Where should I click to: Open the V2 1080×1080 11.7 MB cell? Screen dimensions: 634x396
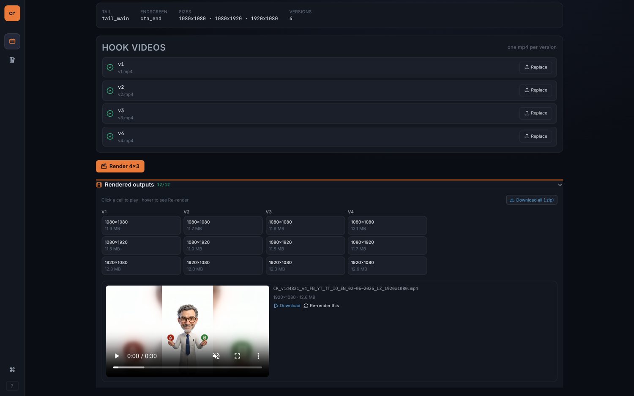[223, 225]
